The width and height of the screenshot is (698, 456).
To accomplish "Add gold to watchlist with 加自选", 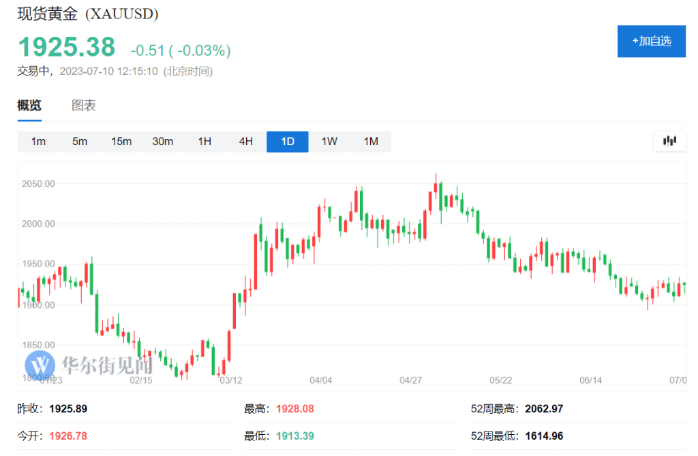I will click(x=651, y=41).
